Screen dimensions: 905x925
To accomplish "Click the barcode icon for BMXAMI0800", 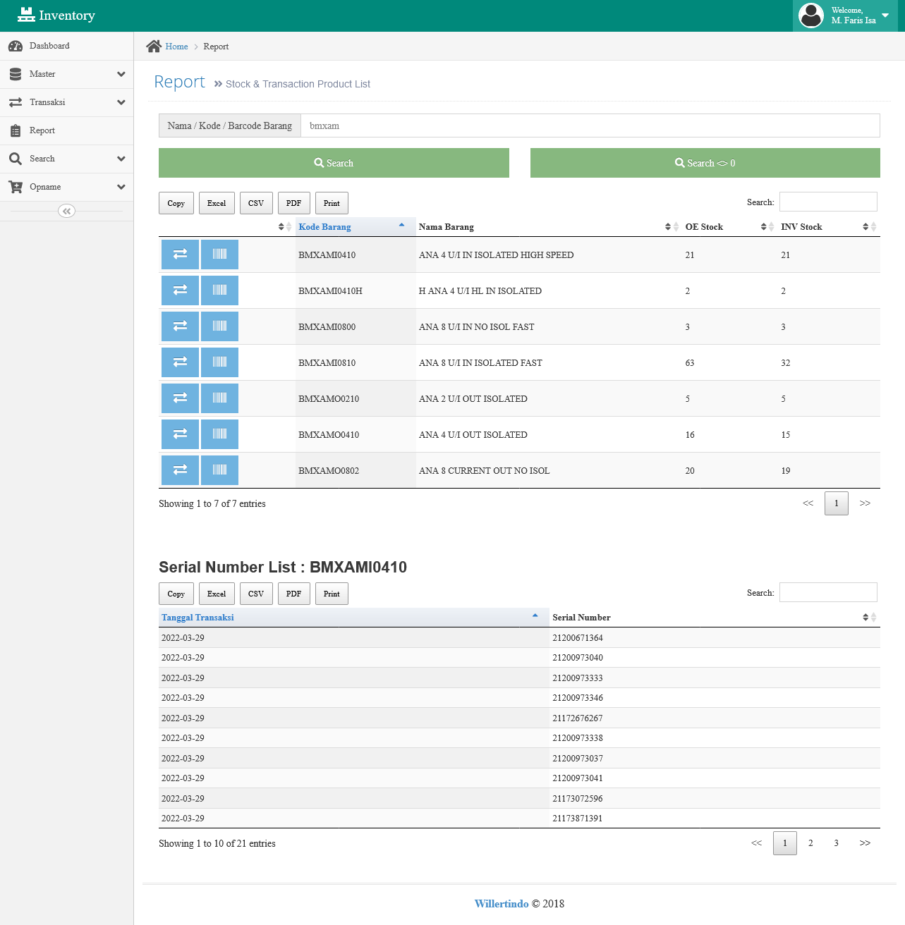I will click(219, 326).
